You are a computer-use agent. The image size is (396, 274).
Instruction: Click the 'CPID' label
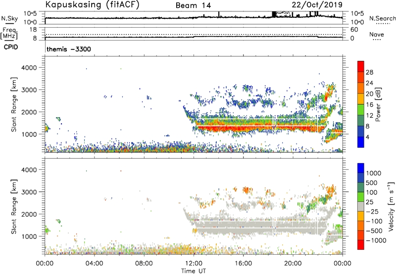pos(11,47)
